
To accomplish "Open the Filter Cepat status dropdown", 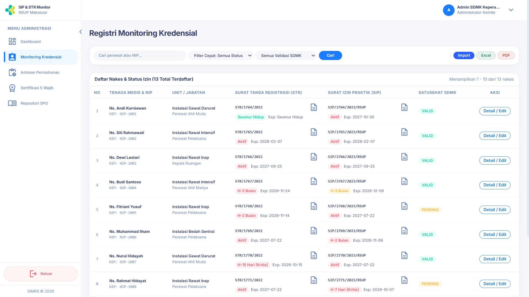I will 221,56.
